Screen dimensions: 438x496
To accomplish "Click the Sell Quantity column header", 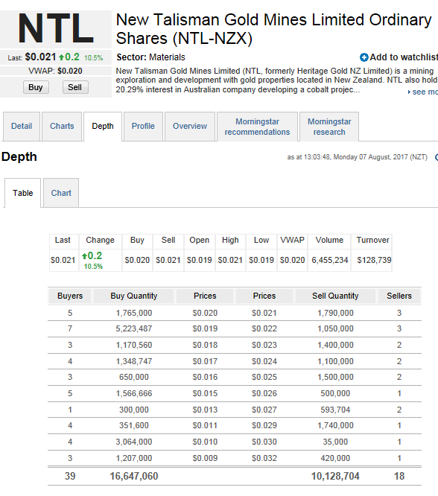I will click(x=335, y=296).
